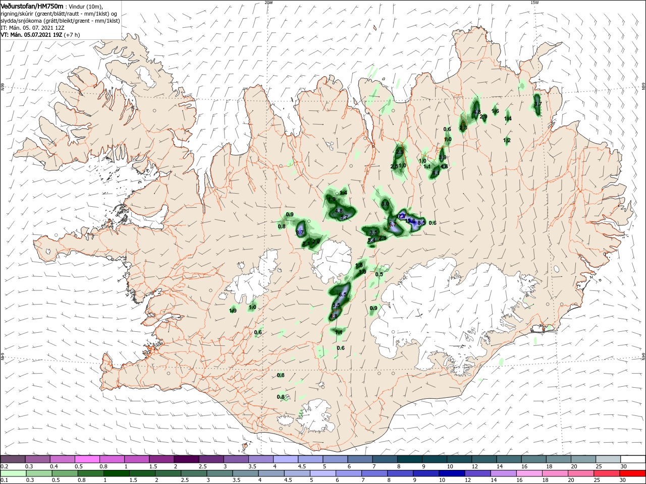Click the bright pink 0.5 swatch in top legend

click(88, 459)
